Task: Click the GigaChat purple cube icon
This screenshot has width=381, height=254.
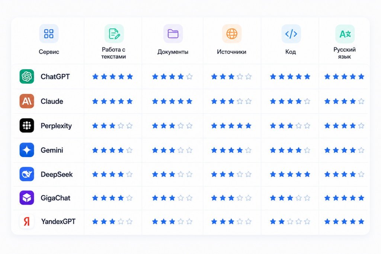Action: coord(27,198)
